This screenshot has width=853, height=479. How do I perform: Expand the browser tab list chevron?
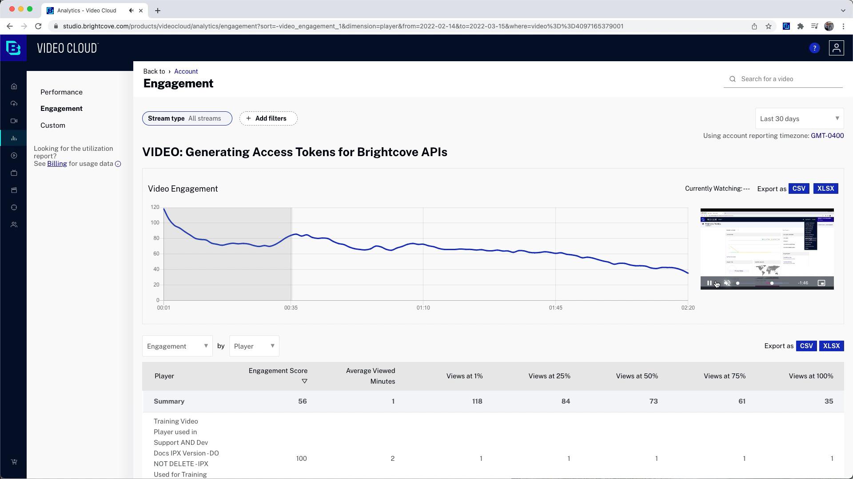coord(843,11)
